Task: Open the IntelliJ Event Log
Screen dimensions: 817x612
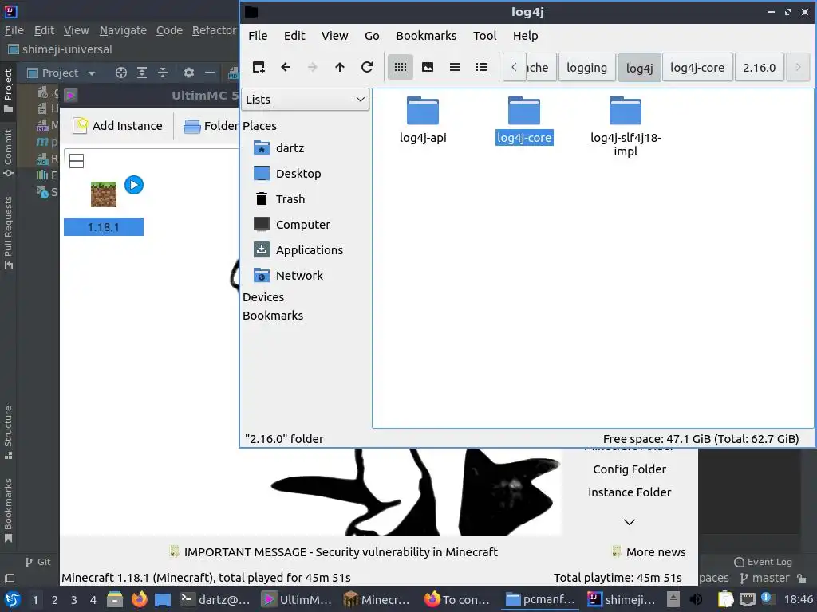Action: pos(763,562)
